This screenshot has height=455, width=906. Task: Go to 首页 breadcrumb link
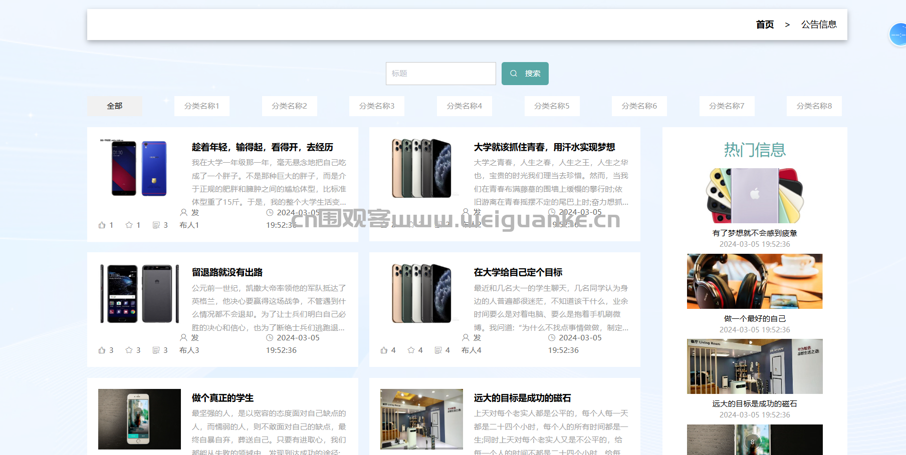765,25
